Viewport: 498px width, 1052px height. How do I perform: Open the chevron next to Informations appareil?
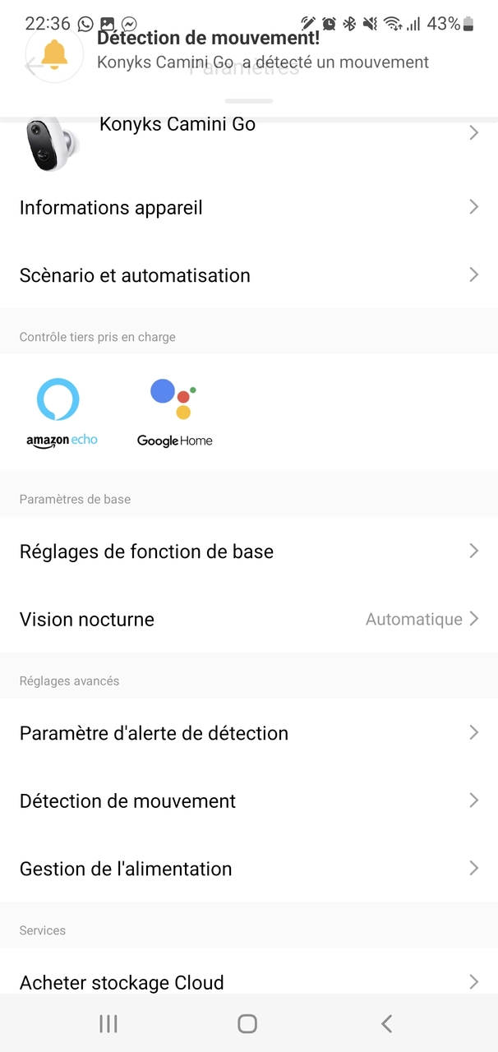[473, 207]
